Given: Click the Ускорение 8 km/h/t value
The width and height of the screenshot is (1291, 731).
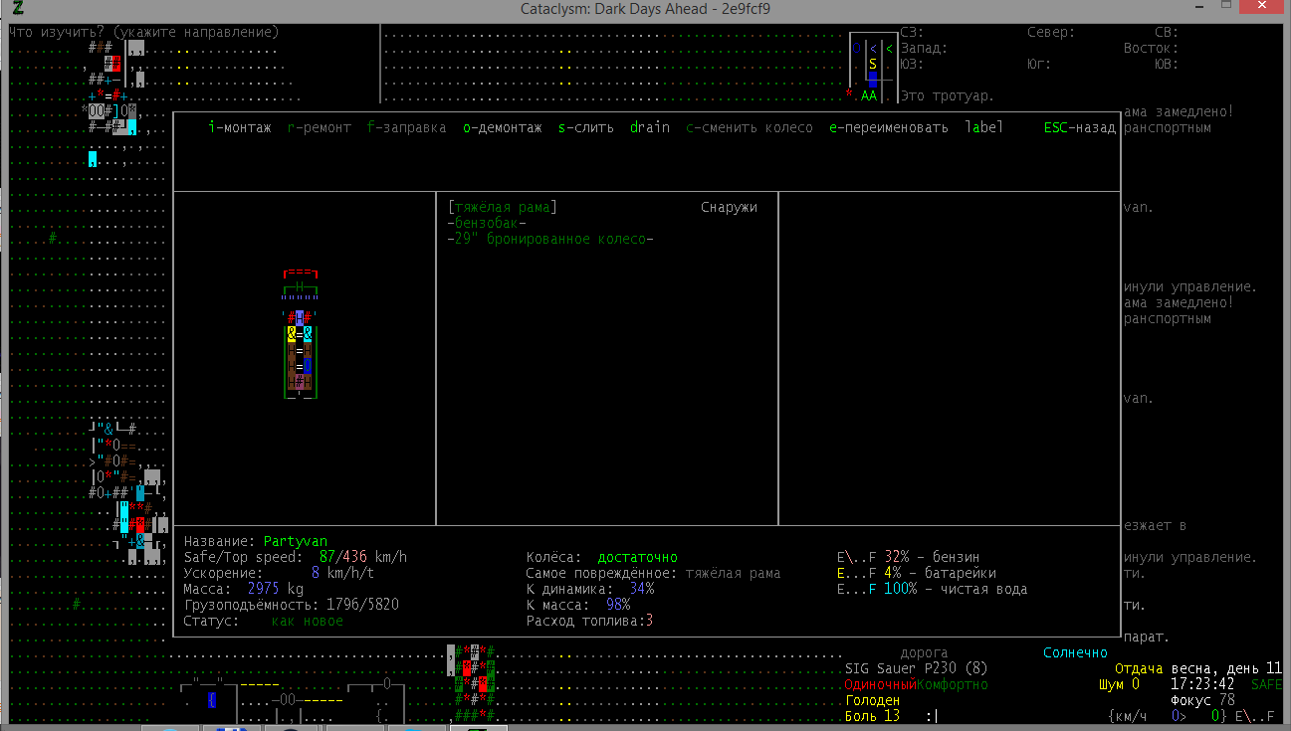Looking at the screenshot, I should click(343, 573).
